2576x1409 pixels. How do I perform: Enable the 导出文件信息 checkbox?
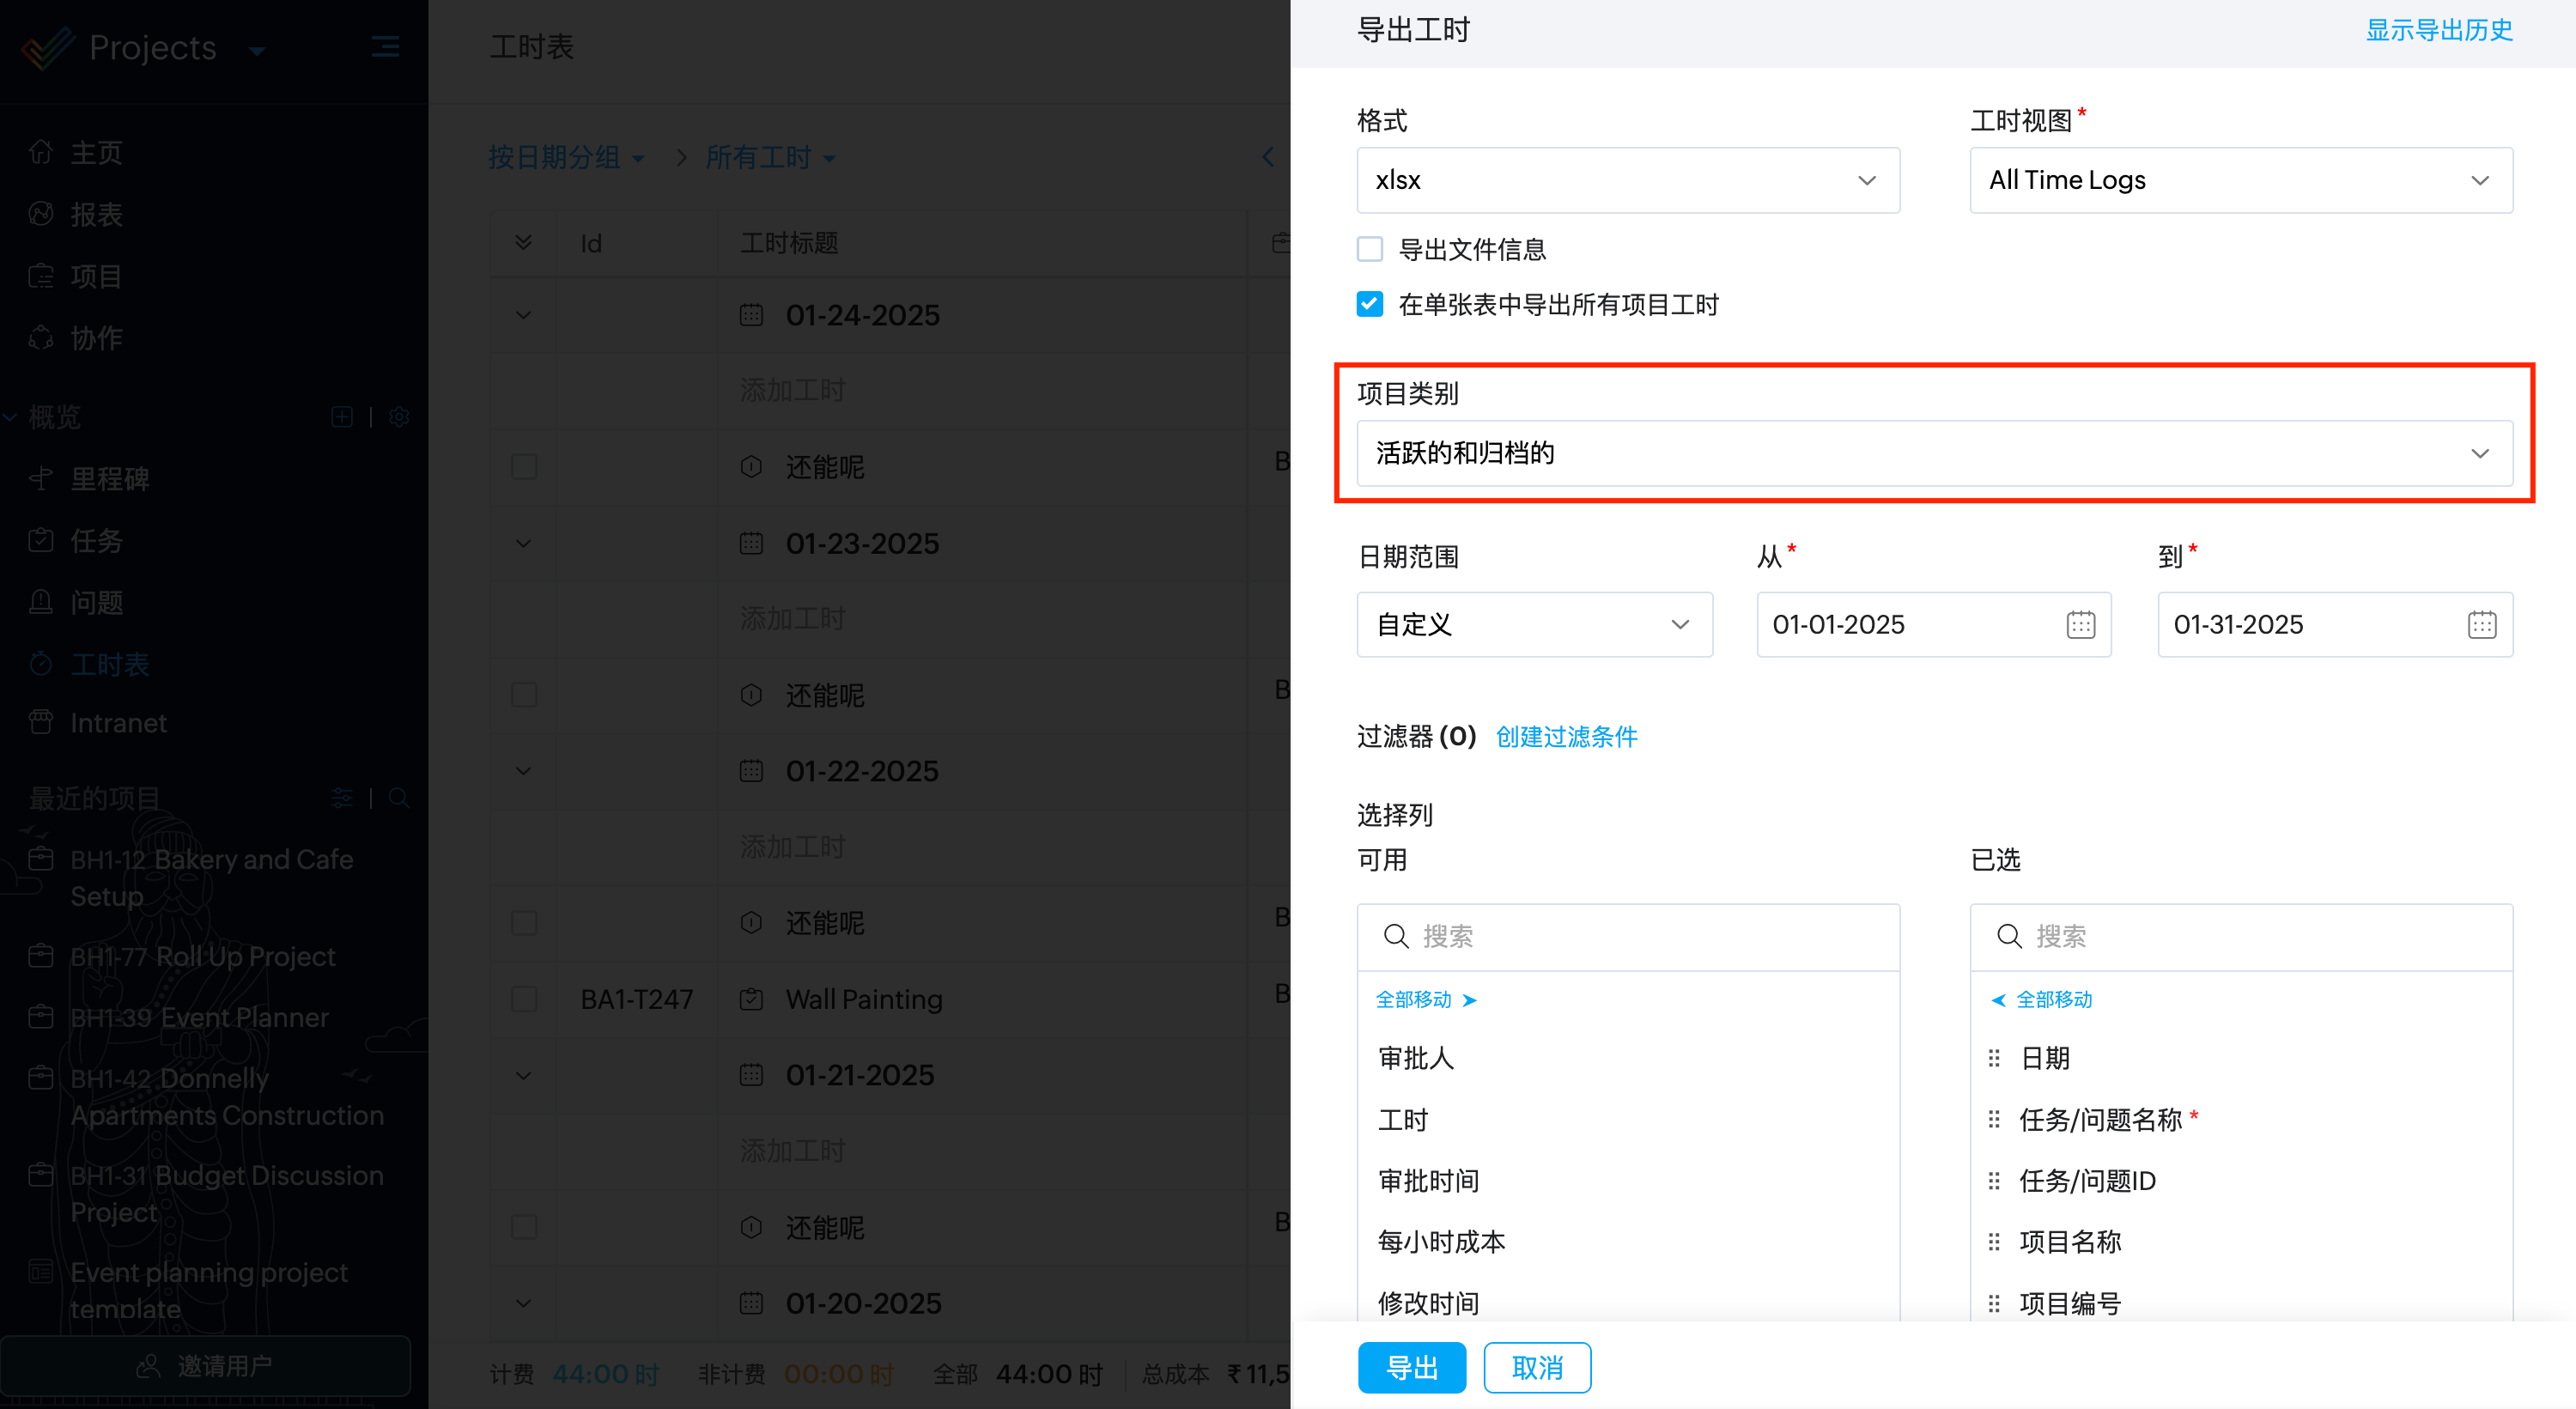[1369, 249]
